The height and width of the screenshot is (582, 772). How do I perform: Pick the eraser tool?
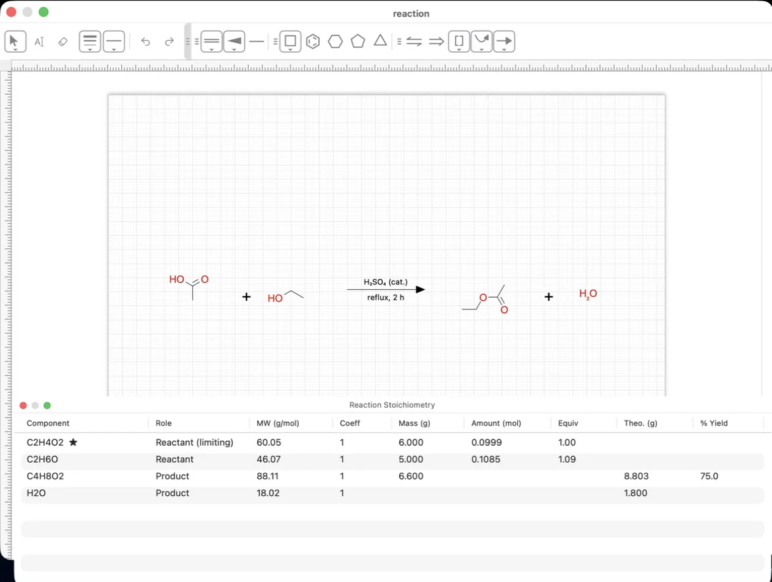pyautogui.click(x=62, y=42)
